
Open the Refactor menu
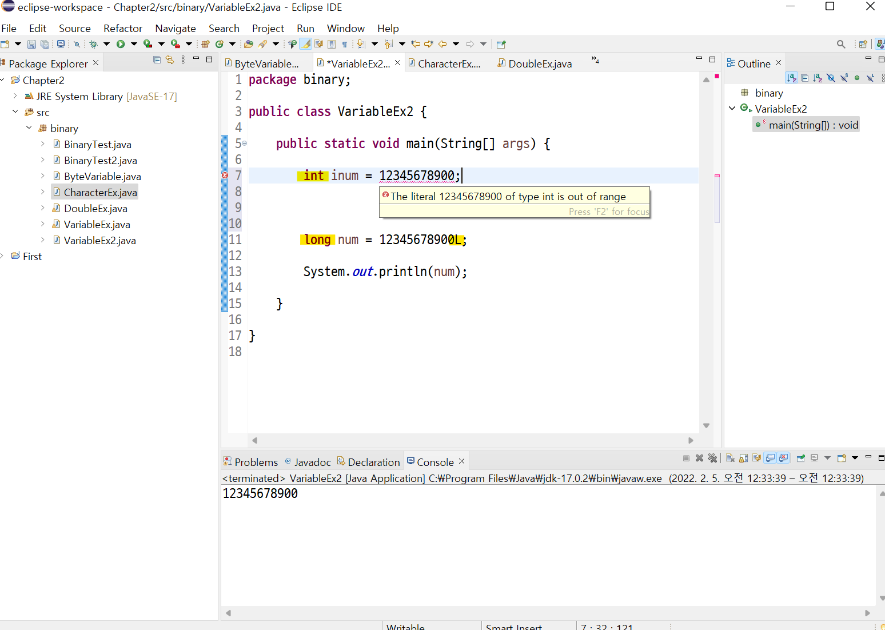(123, 29)
